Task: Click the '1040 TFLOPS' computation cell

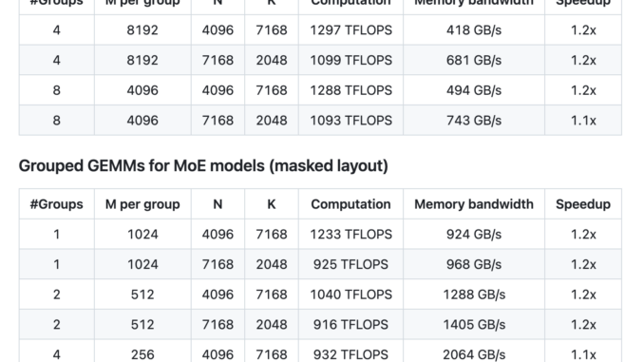Action: 350,295
